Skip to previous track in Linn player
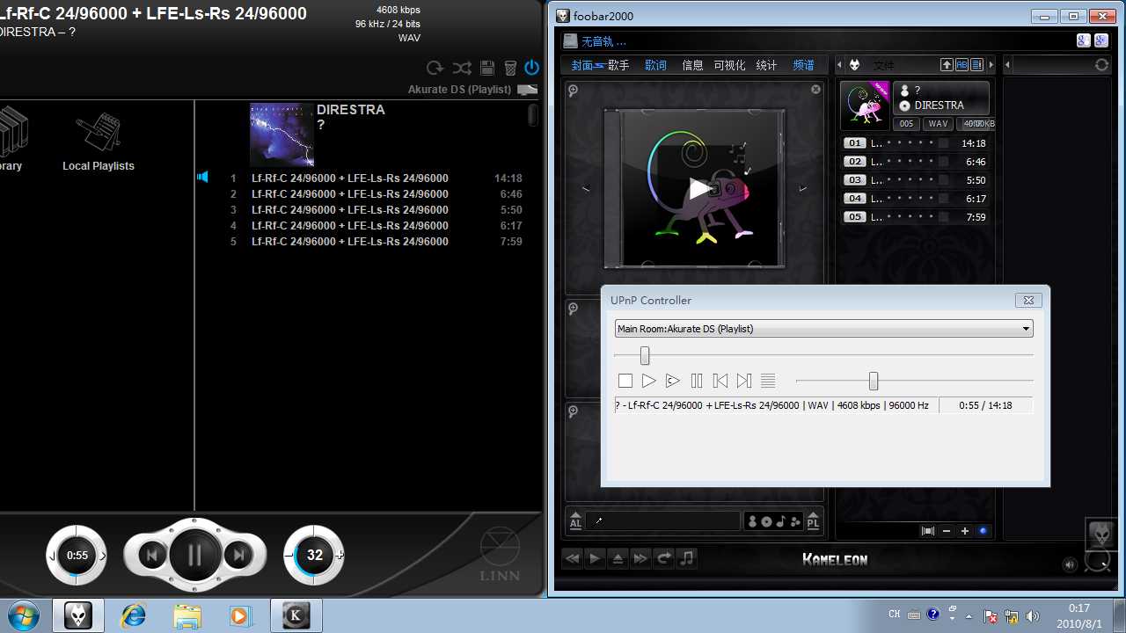This screenshot has width=1126, height=633. (x=151, y=555)
